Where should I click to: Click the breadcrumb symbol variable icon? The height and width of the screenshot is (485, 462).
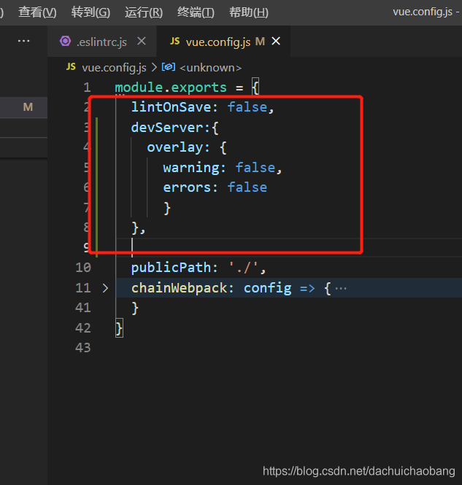point(169,67)
